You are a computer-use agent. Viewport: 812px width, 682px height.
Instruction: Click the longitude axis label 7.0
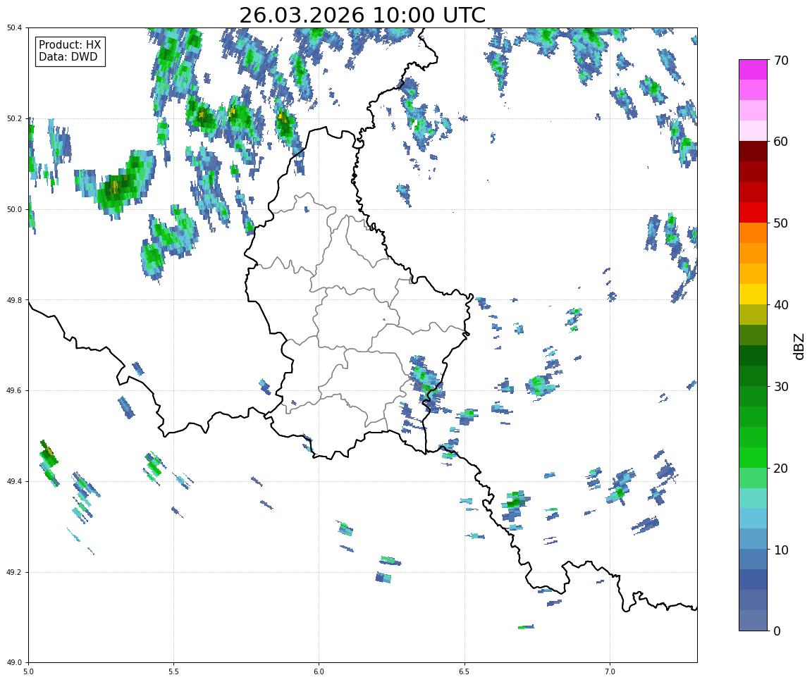(610, 671)
